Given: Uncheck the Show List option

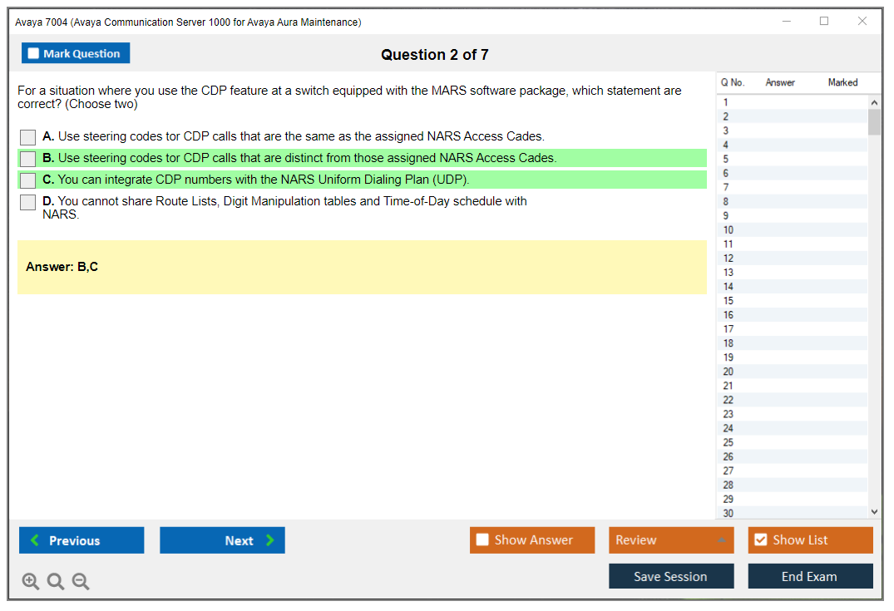Looking at the screenshot, I should [x=761, y=540].
